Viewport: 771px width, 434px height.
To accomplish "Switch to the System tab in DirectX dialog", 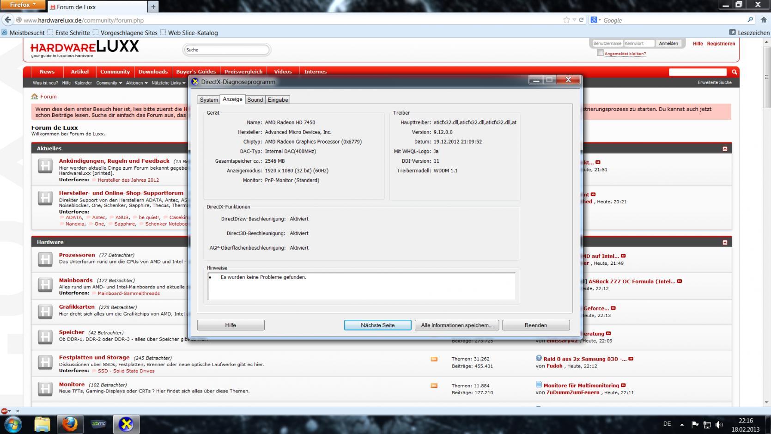I will (x=209, y=100).
